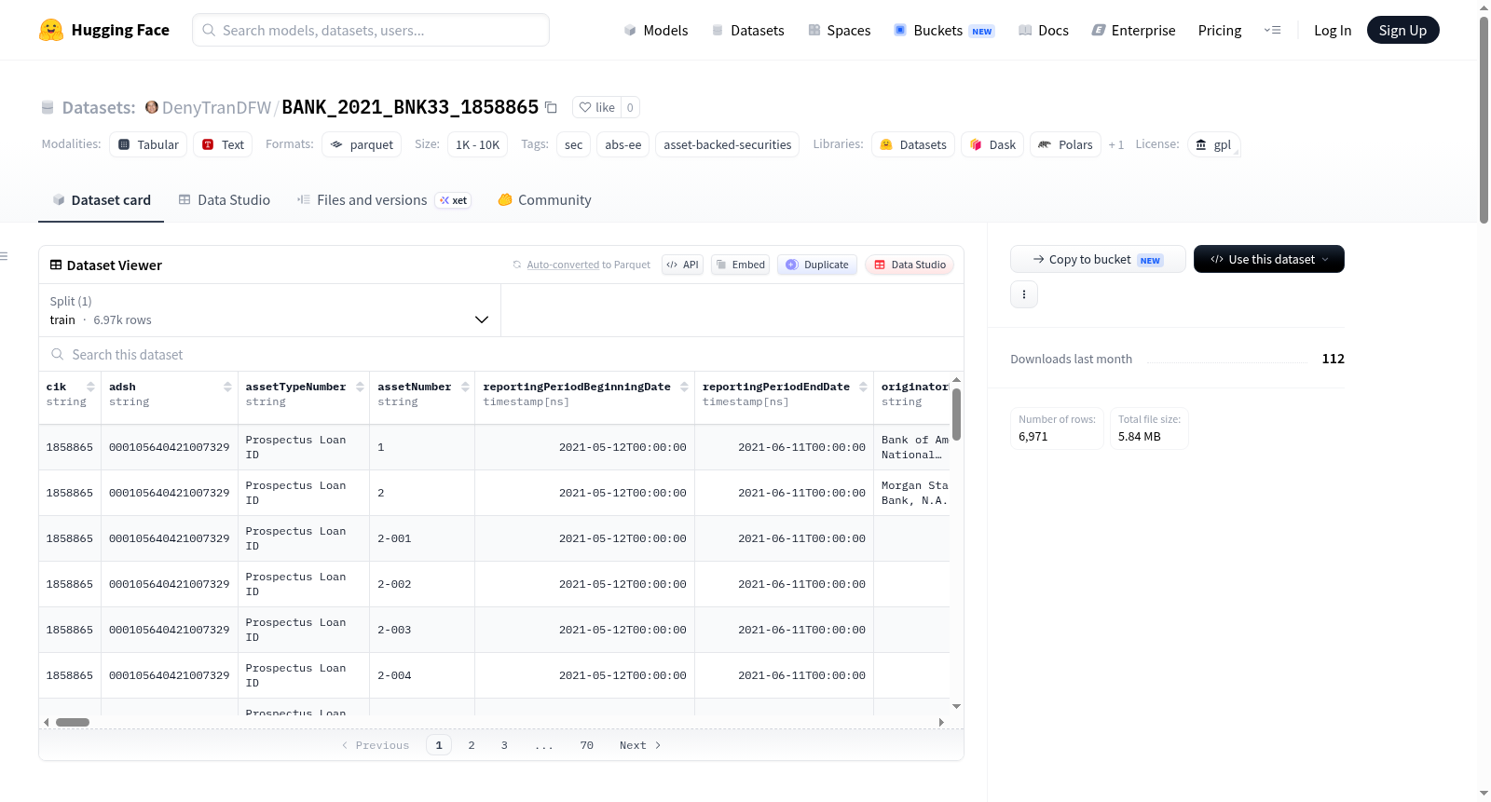Image resolution: width=1491 pixels, height=802 pixels.
Task: Open the Use this dataset dropdown
Action: [x=1269, y=259]
